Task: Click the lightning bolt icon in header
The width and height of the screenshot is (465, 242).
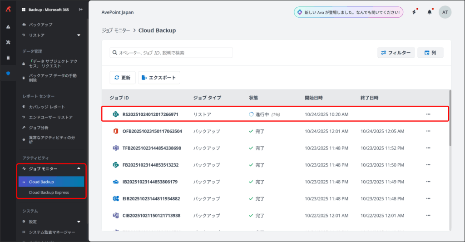Action: pos(414,12)
